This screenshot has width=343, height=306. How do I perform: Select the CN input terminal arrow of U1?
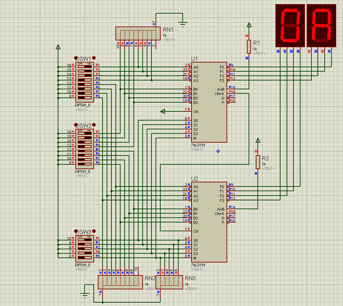[163, 111]
